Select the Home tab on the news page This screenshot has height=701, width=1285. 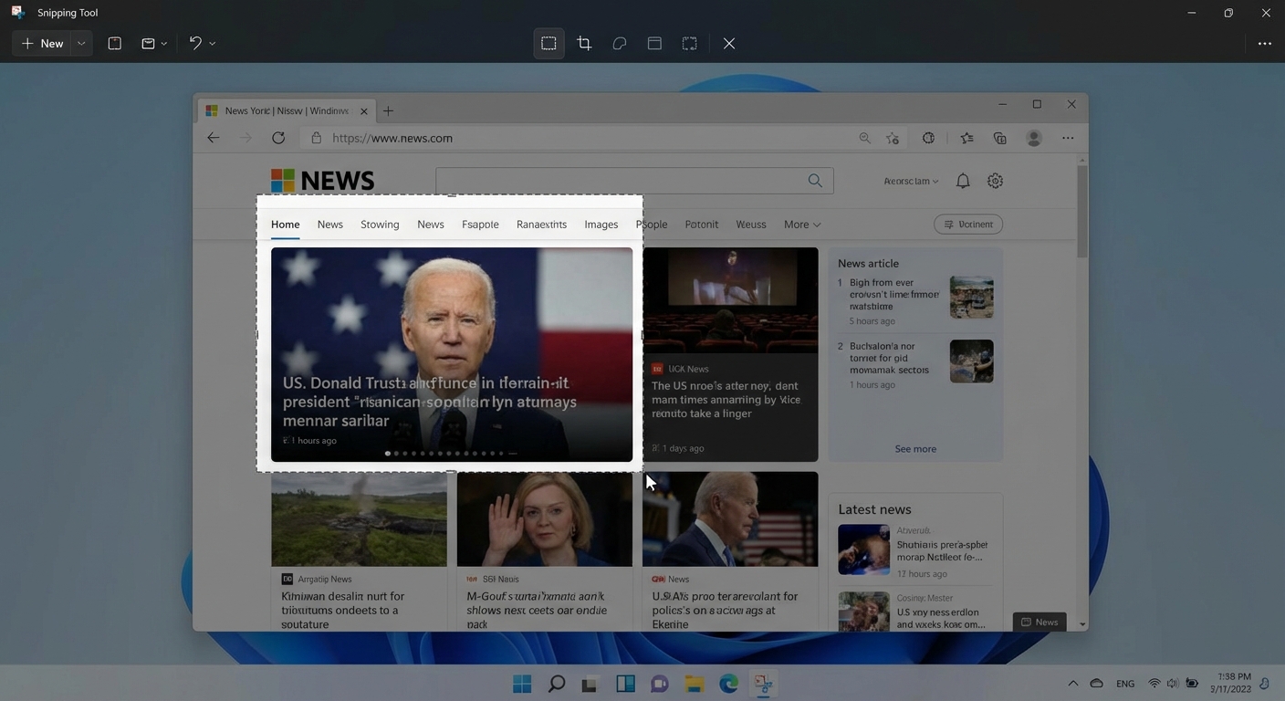[x=284, y=224]
